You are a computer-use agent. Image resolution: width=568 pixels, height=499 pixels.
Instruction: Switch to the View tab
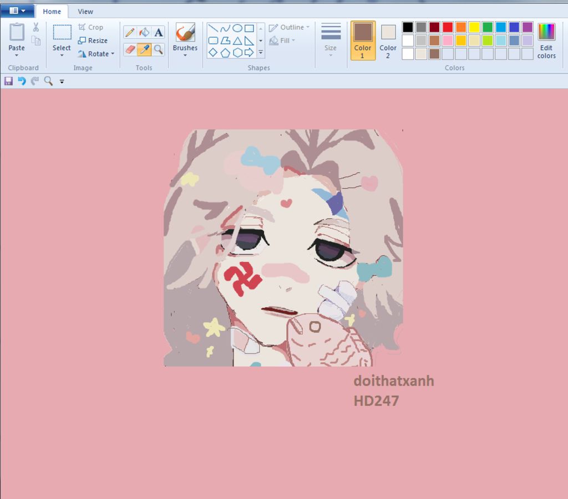click(x=85, y=12)
